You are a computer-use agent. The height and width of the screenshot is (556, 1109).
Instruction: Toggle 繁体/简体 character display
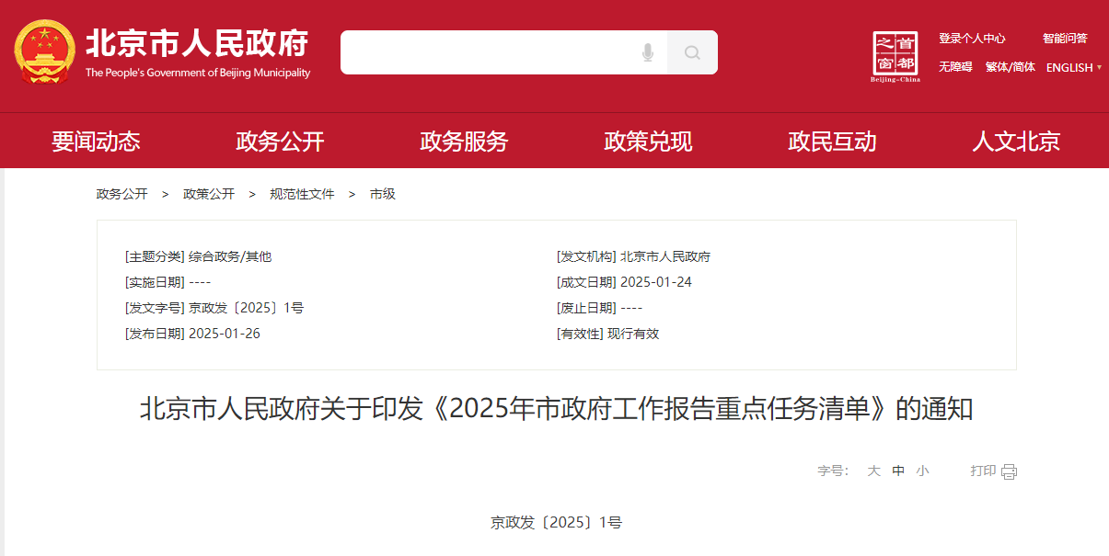[1010, 67]
